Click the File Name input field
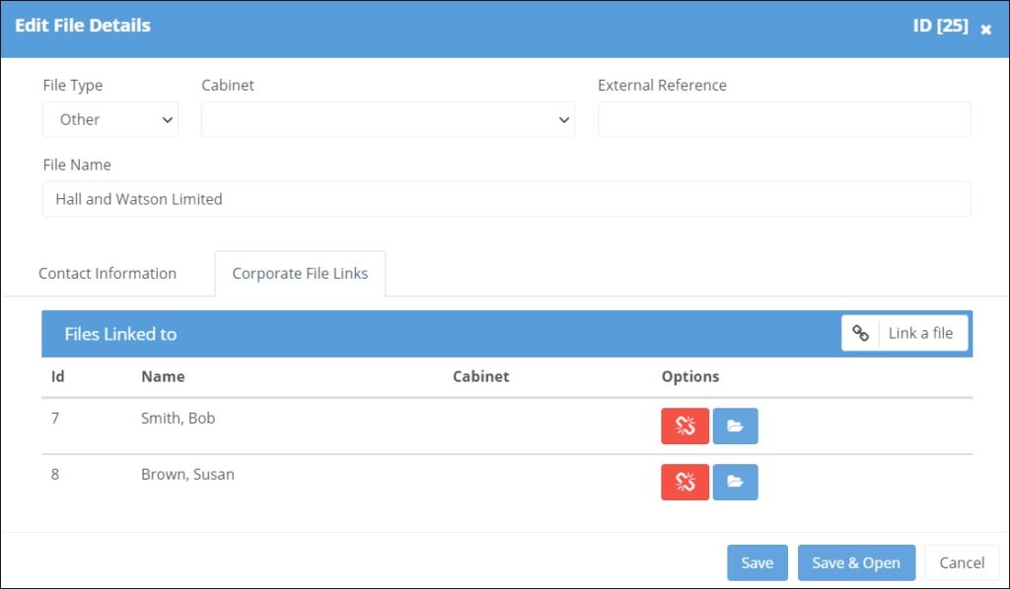This screenshot has width=1010, height=589. pos(506,199)
